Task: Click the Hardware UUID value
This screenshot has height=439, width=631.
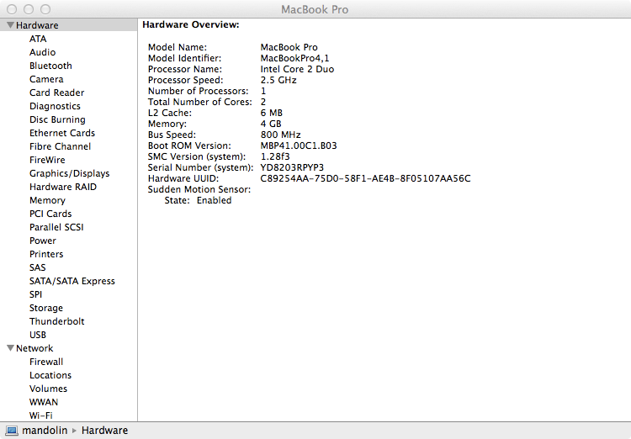Action: point(365,178)
